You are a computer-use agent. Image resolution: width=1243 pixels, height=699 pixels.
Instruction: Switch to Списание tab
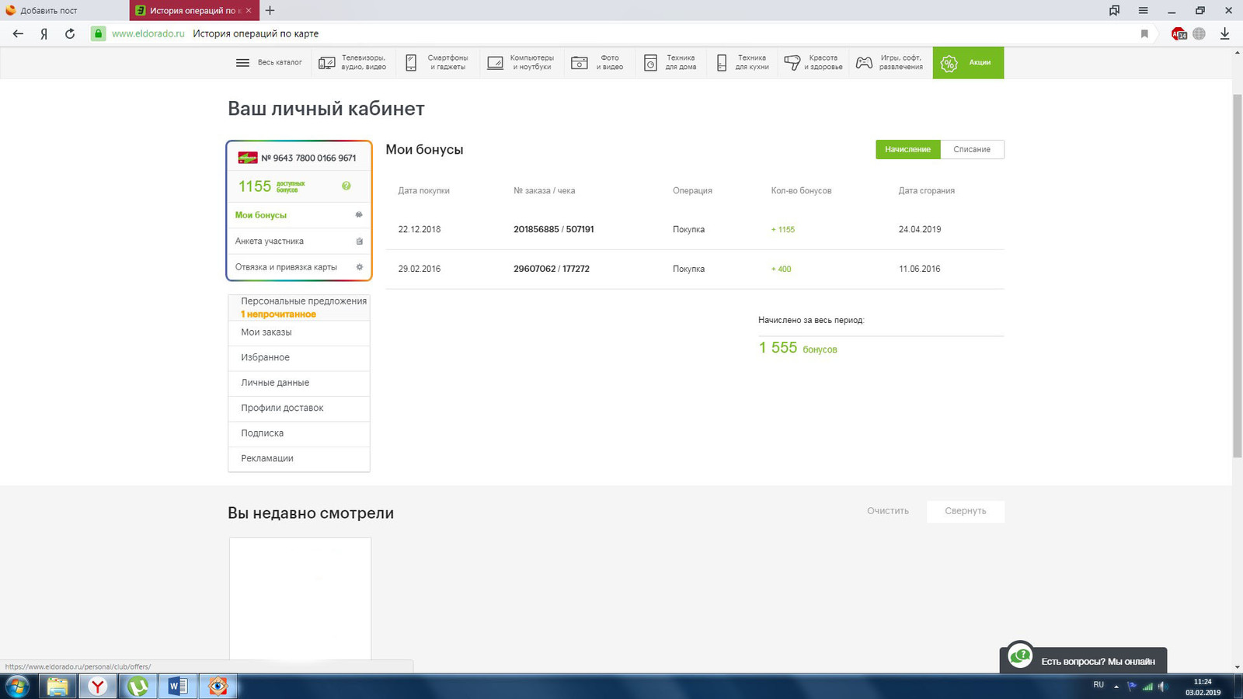pyautogui.click(x=972, y=149)
